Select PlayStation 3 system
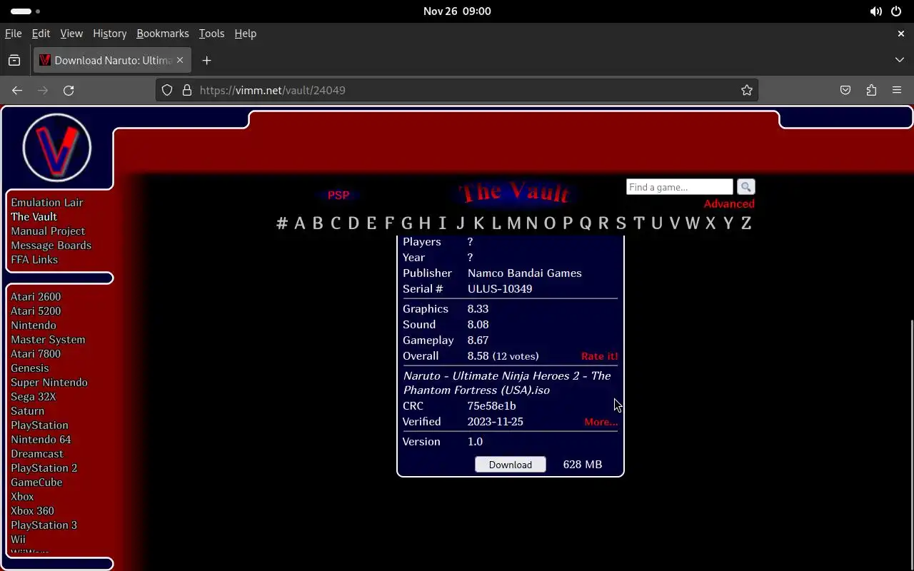 [x=44, y=525]
